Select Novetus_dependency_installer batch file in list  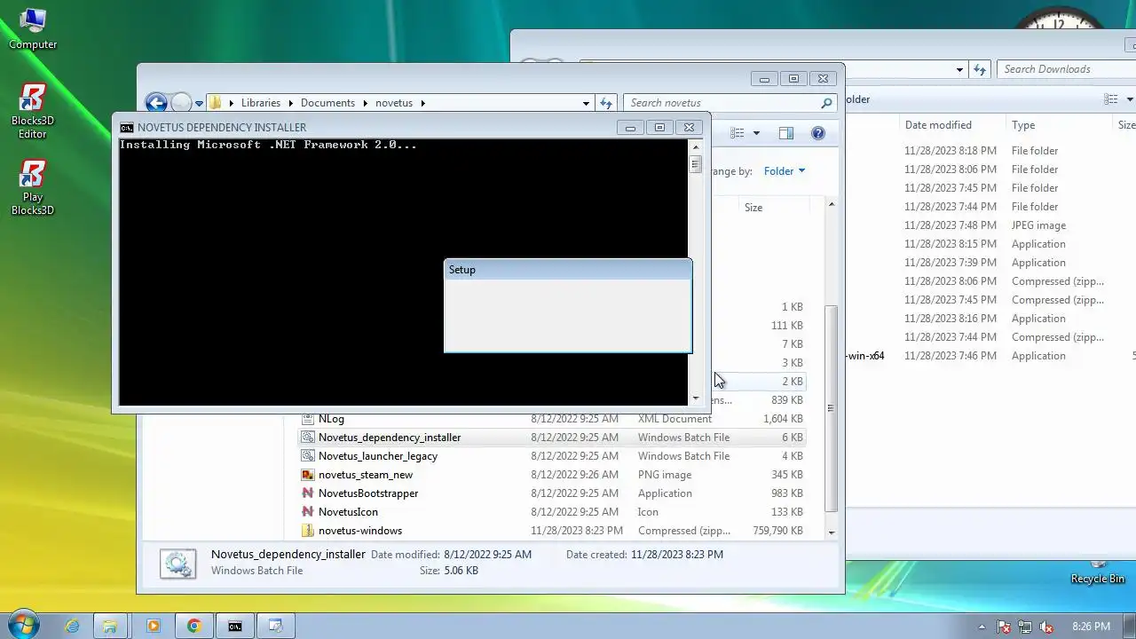(552, 438)
